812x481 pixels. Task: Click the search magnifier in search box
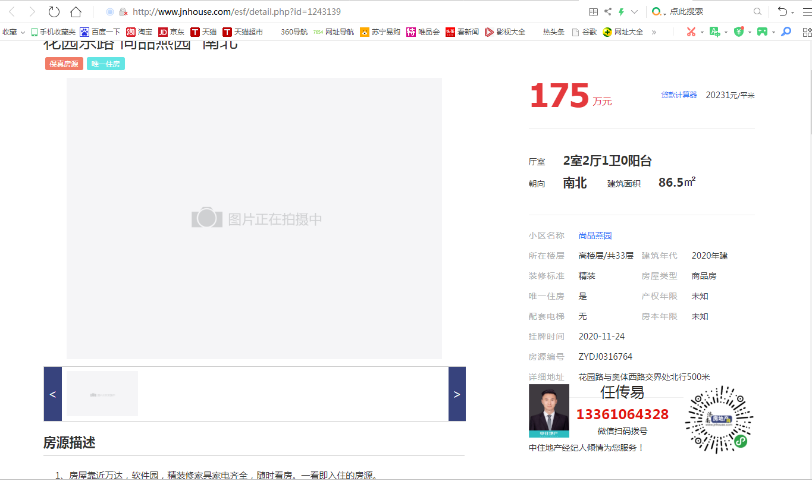click(x=757, y=12)
